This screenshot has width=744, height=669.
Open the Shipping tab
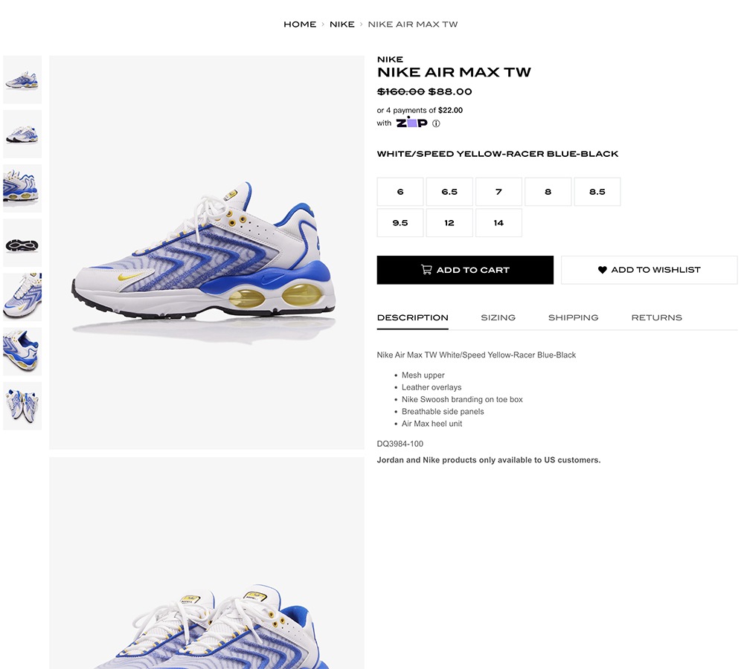[573, 317]
